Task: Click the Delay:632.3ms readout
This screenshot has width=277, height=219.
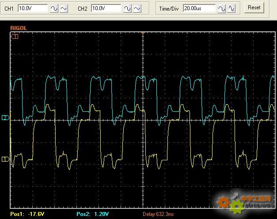Action: coord(158,214)
